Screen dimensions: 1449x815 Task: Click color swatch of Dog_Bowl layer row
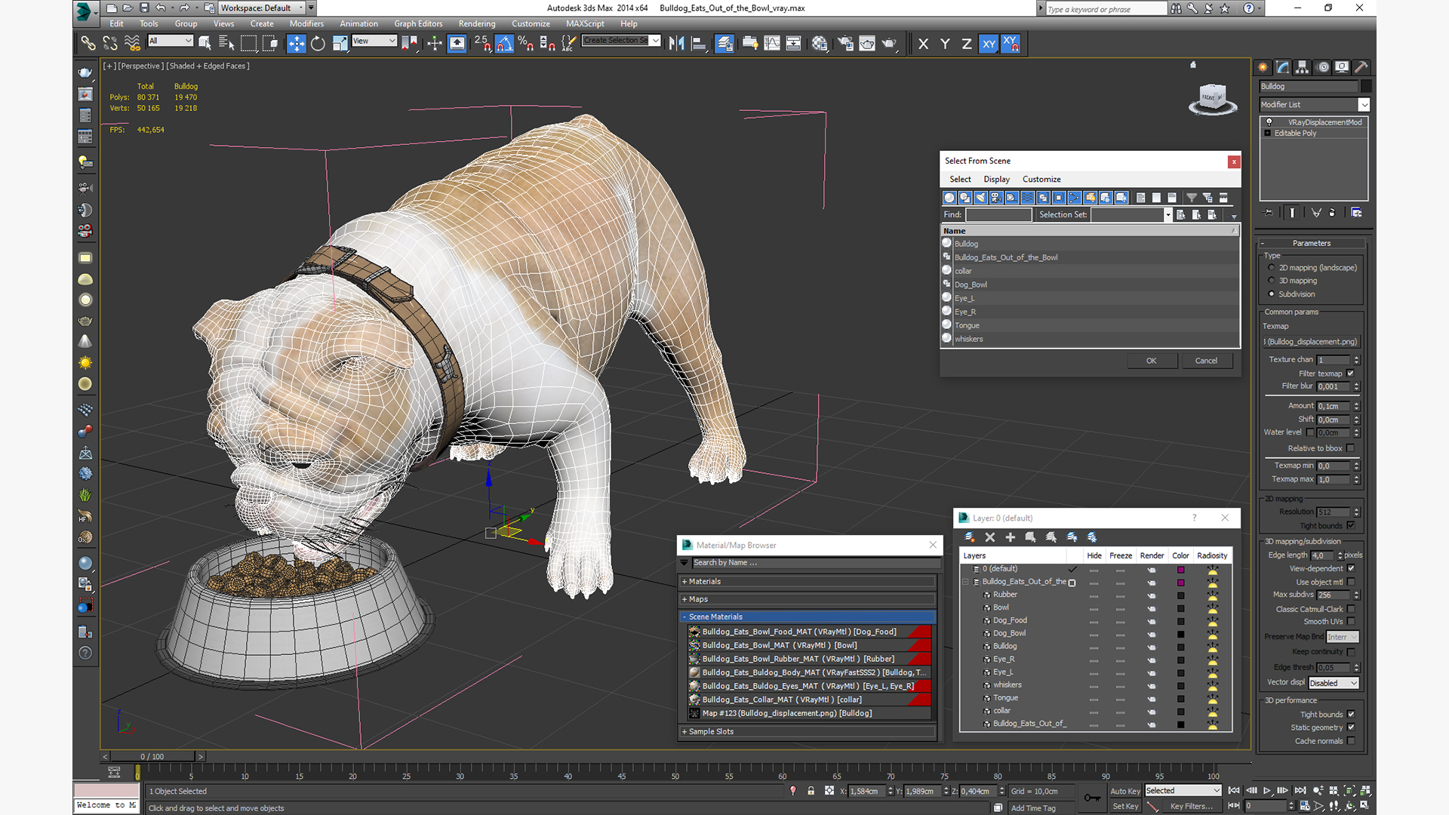1181,634
